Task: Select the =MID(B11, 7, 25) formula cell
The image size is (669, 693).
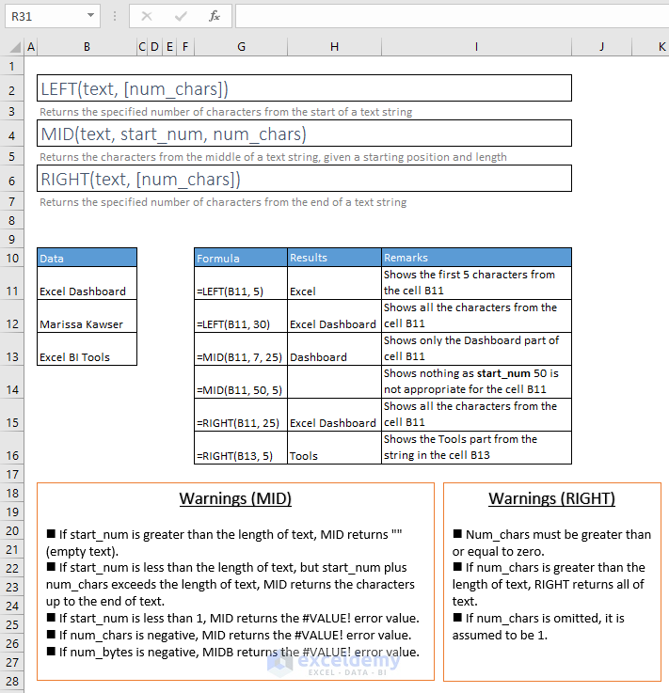Action: (x=241, y=349)
